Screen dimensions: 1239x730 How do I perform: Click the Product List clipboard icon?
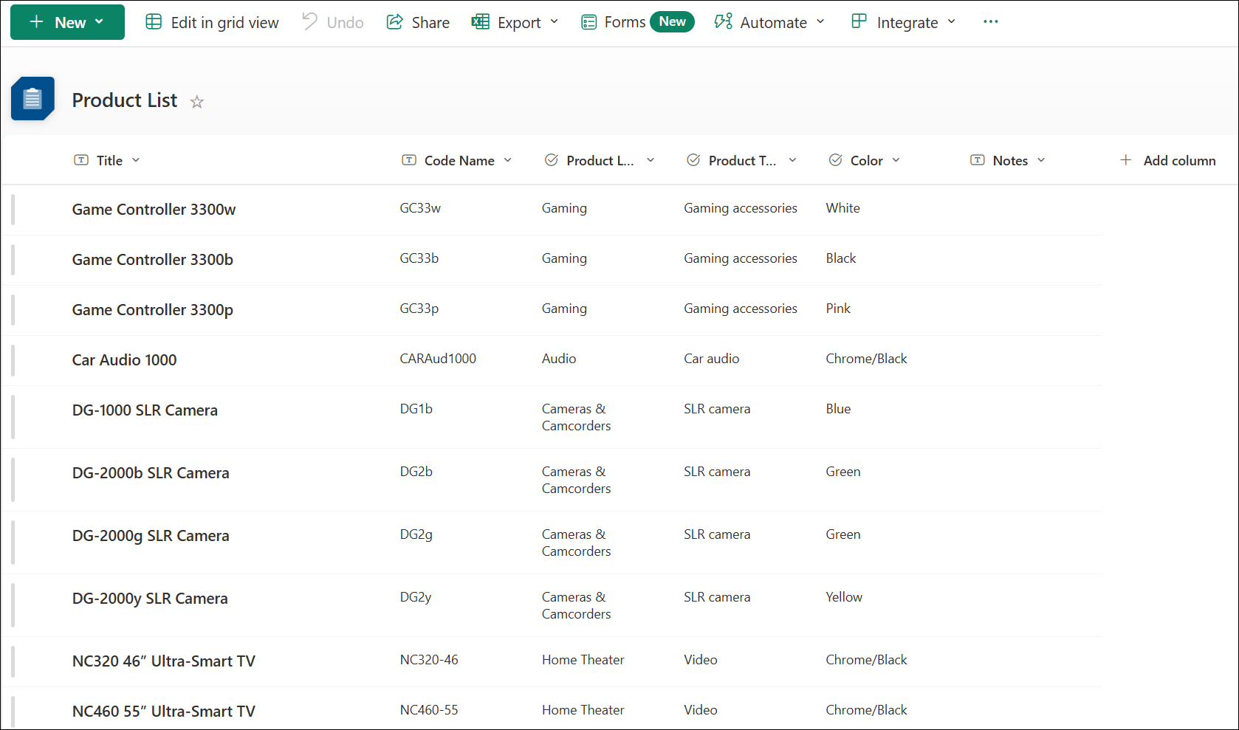(x=32, y=98)
